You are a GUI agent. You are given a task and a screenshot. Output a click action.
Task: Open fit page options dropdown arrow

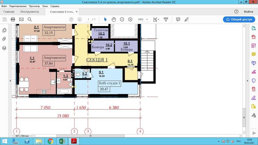coord(159,19)
